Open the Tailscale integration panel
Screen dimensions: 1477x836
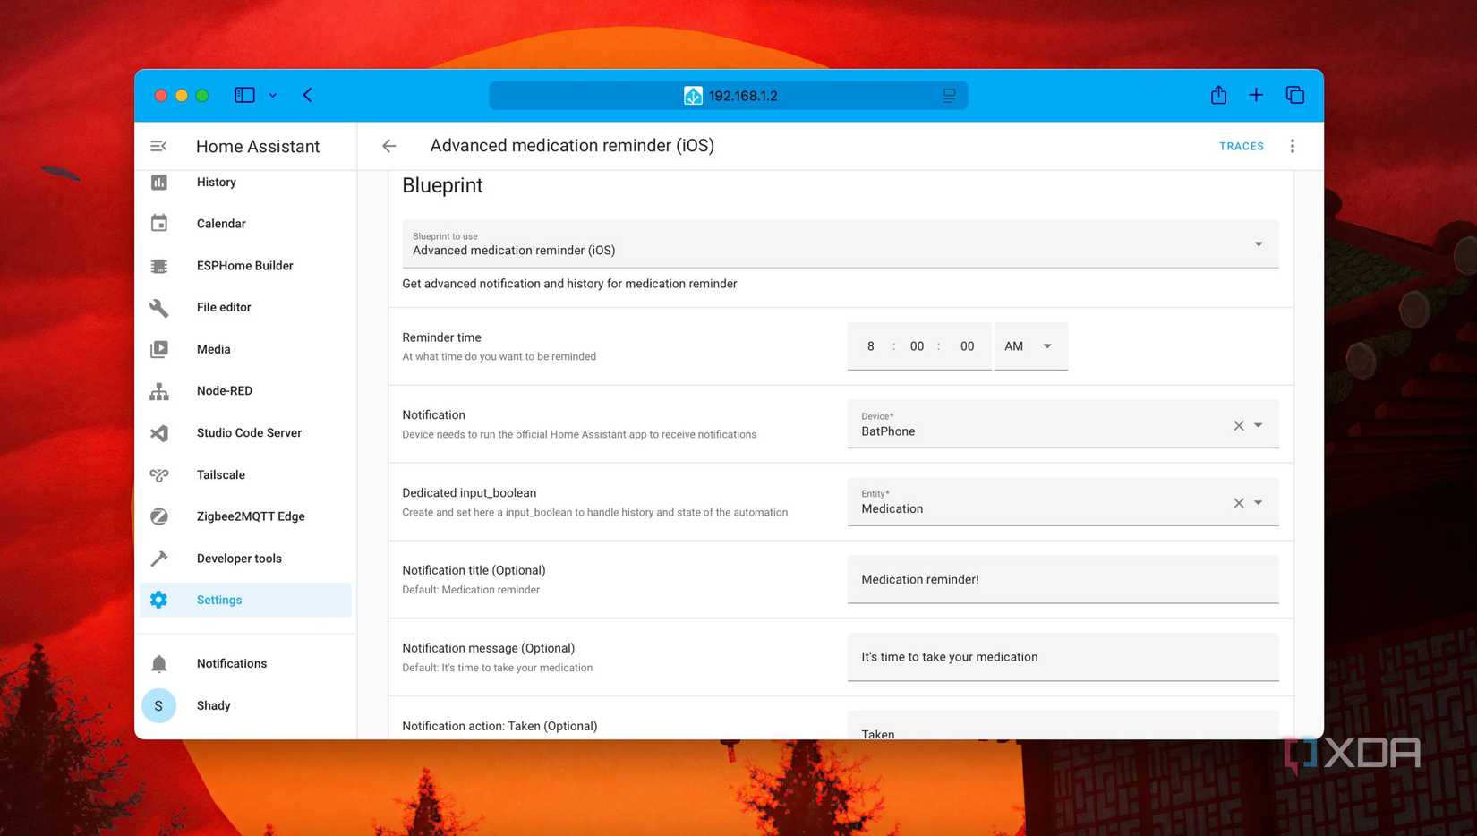click(220, 474)
